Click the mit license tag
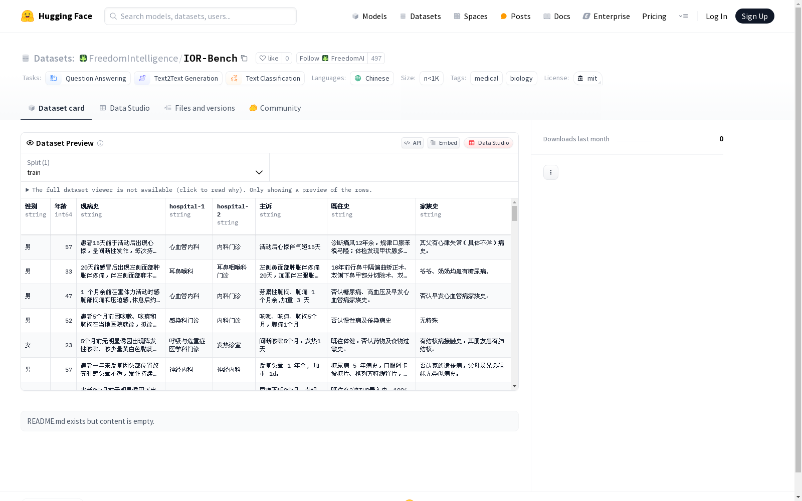 587,78
